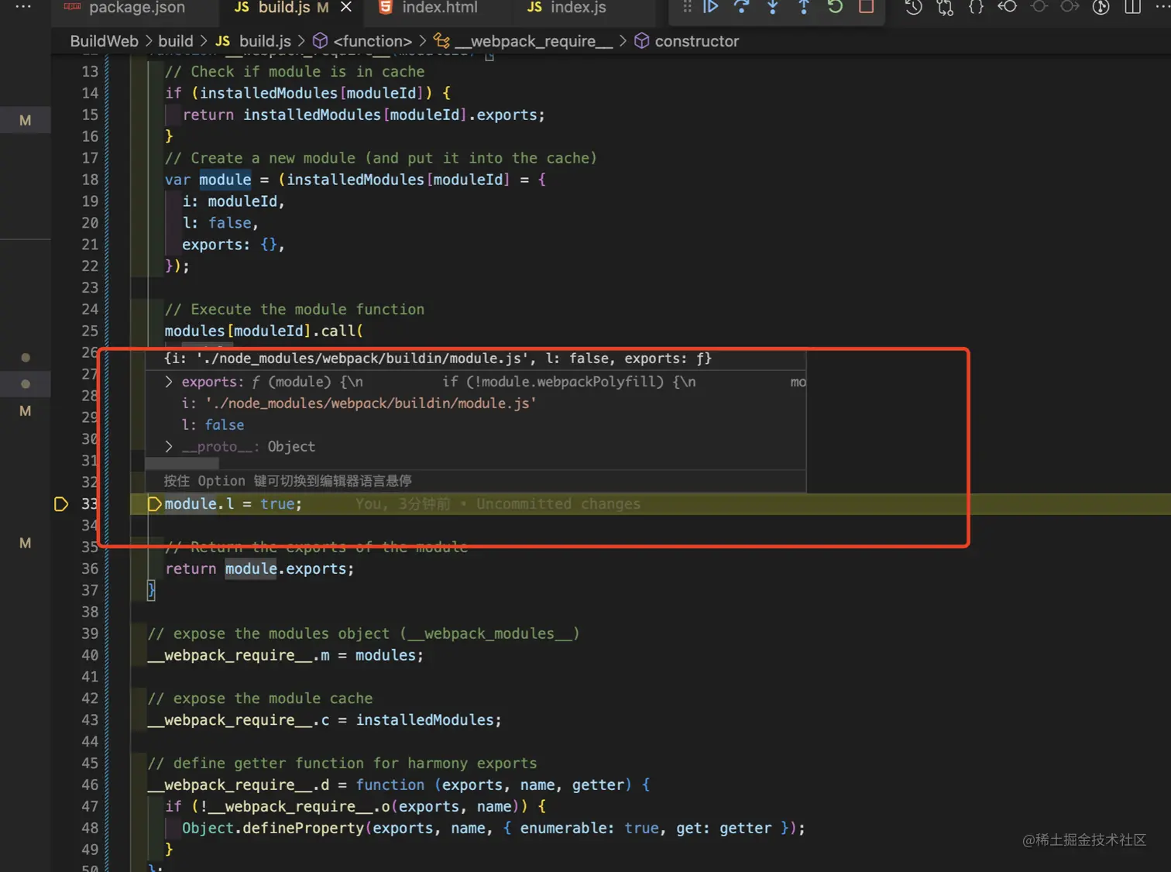Open changes with previous revision arrow icon
This screenshot has height=872, width=1171.
[1008, 7]
